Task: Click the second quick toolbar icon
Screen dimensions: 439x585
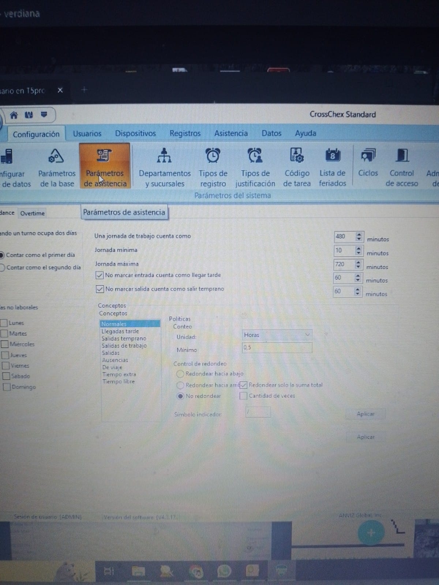Action: tap(29, 115)
